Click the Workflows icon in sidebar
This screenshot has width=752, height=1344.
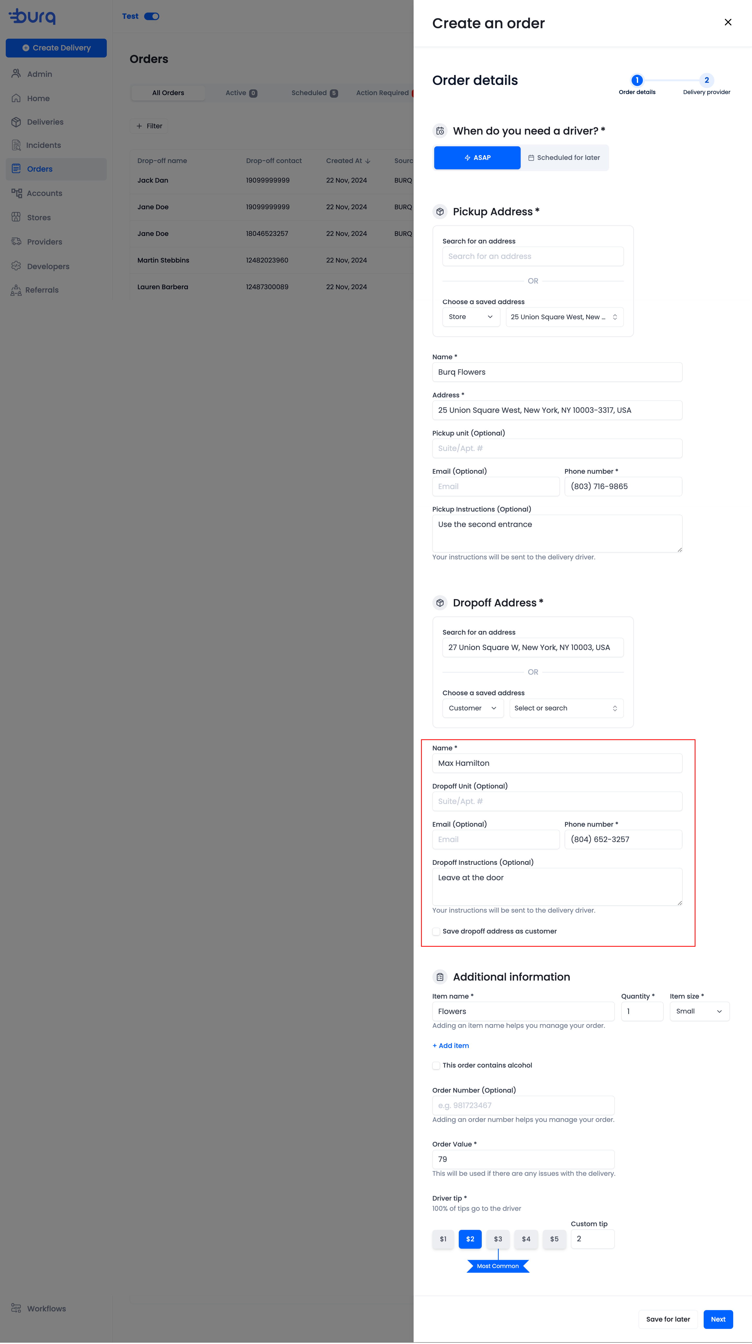pos(16,1308)
